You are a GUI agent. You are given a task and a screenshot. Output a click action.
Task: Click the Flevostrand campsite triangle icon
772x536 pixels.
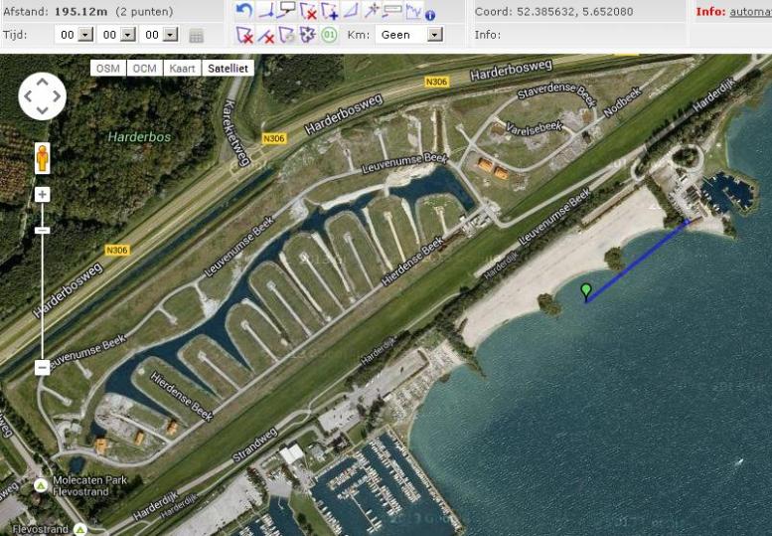point(79,530)
